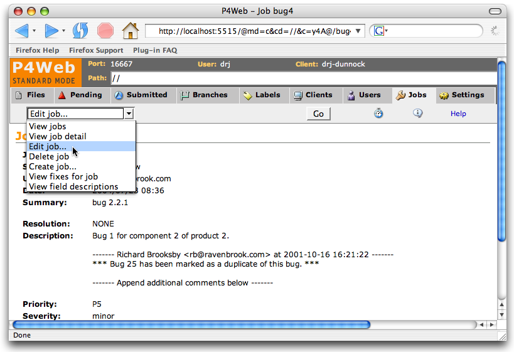Viewport: 514px width, 352px height.
Task: Collapse the 'Edit job...' action combo box
Action: (129, 114)
